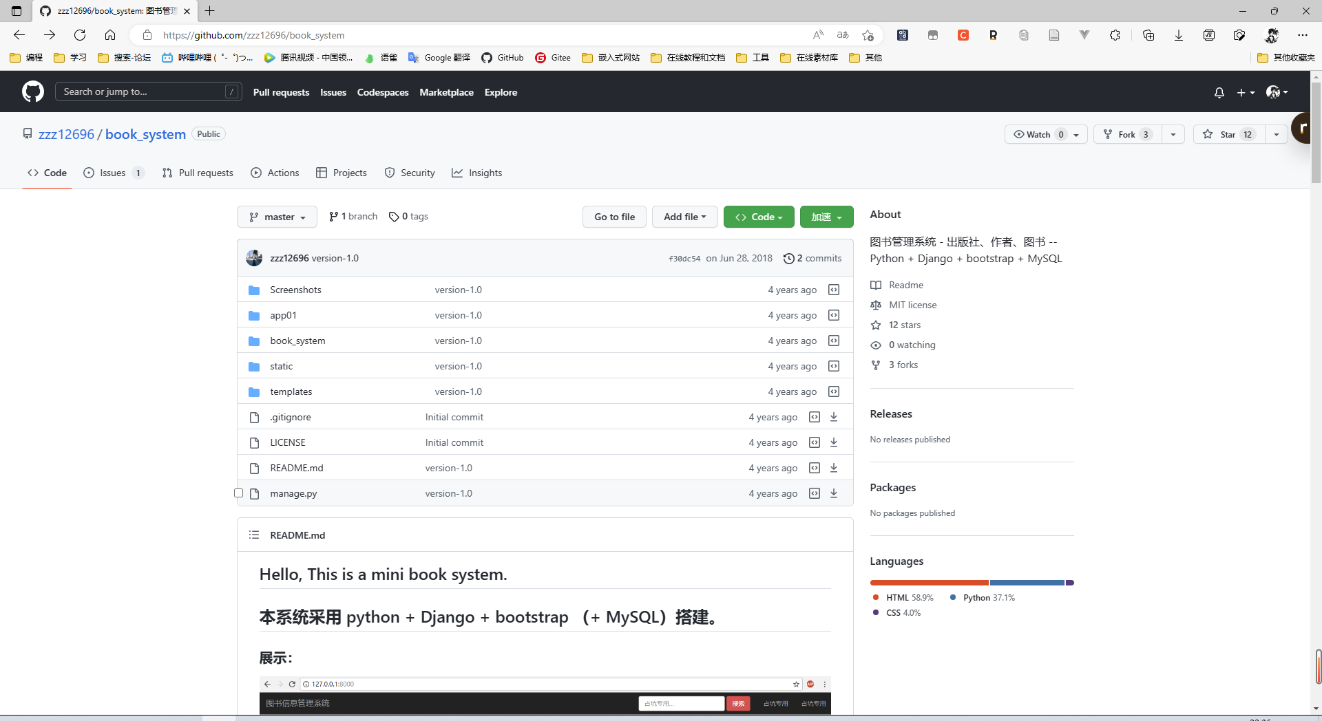Expand the Add file dropdown
The height and width of the screenshot is (721, 1322).
pos(684,217)
